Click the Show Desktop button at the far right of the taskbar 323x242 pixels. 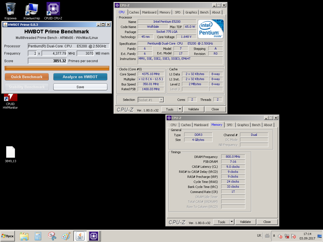pyautogui.click(x=320, y=236)
